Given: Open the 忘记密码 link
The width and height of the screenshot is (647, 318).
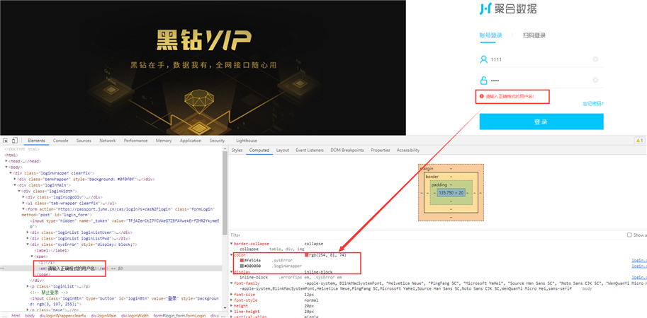Looking at the screenshot, I should pyautogui.click(x=593, y=104).
